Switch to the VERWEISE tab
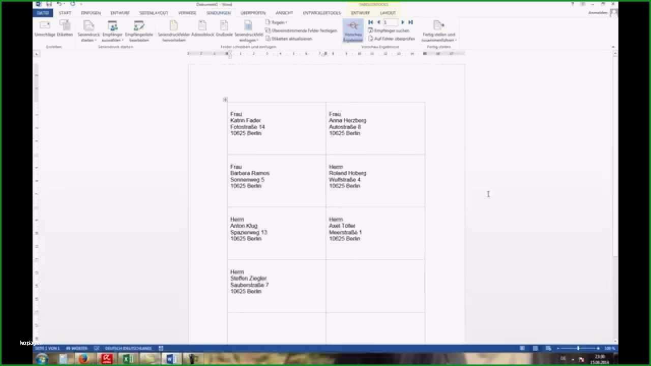The image size is (651, 366). pos(187,13)
